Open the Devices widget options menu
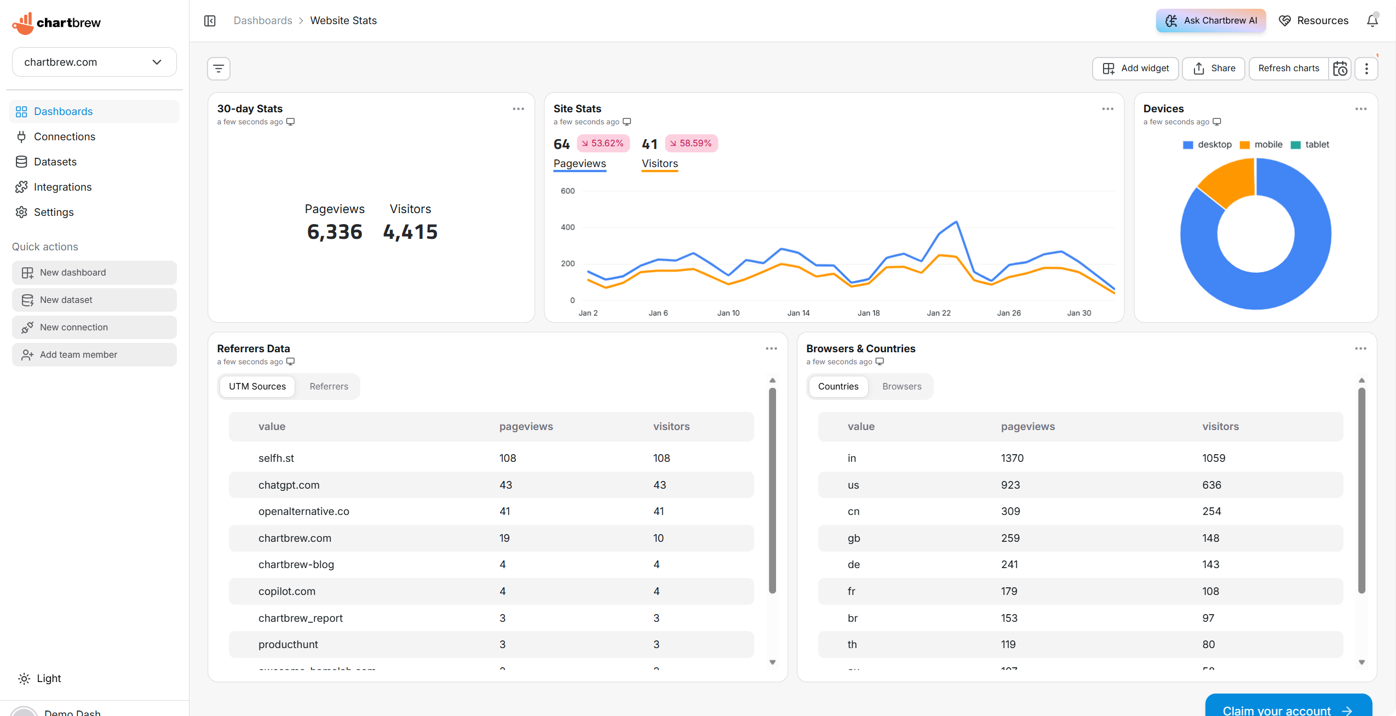Viewport: 1396px width, 716px height. click(x=1360, y=109)
